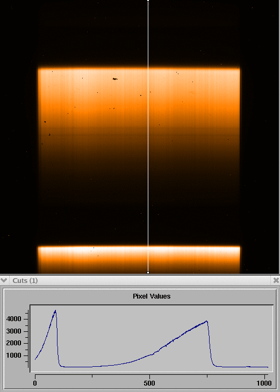Click the 500 label on x-axis
The image size is (280, 392).
click(x=149, y=383)
